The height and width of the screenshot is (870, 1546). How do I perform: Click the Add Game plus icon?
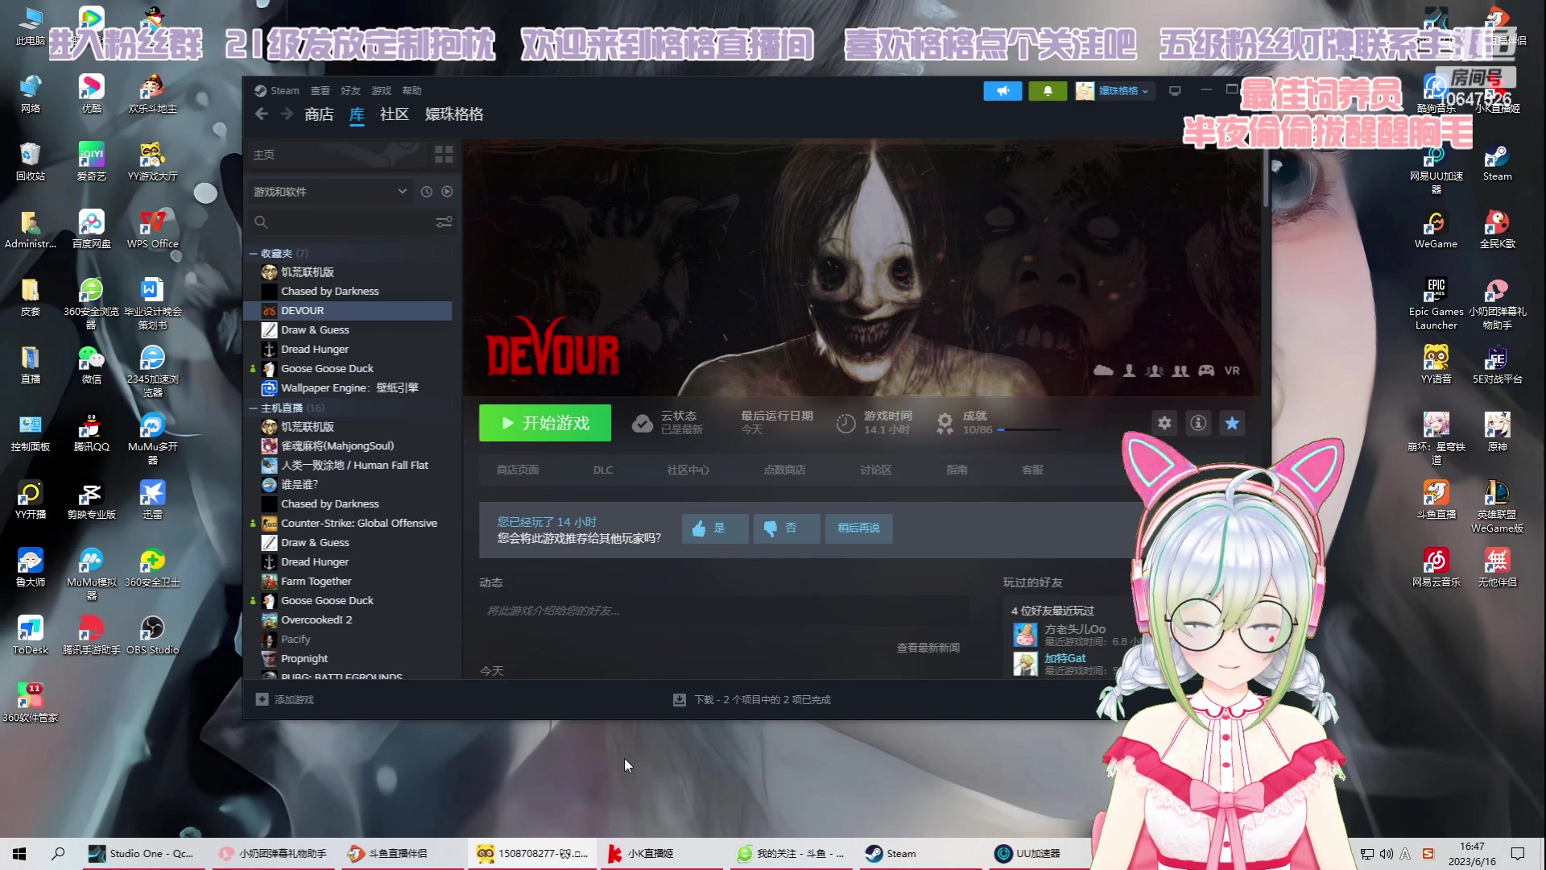pyautogui.click(x=262, y=699)
